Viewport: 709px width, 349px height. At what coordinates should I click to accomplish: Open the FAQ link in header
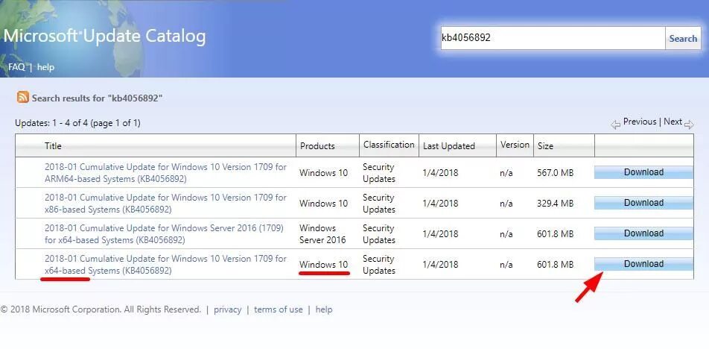click(x=16, y=67)
